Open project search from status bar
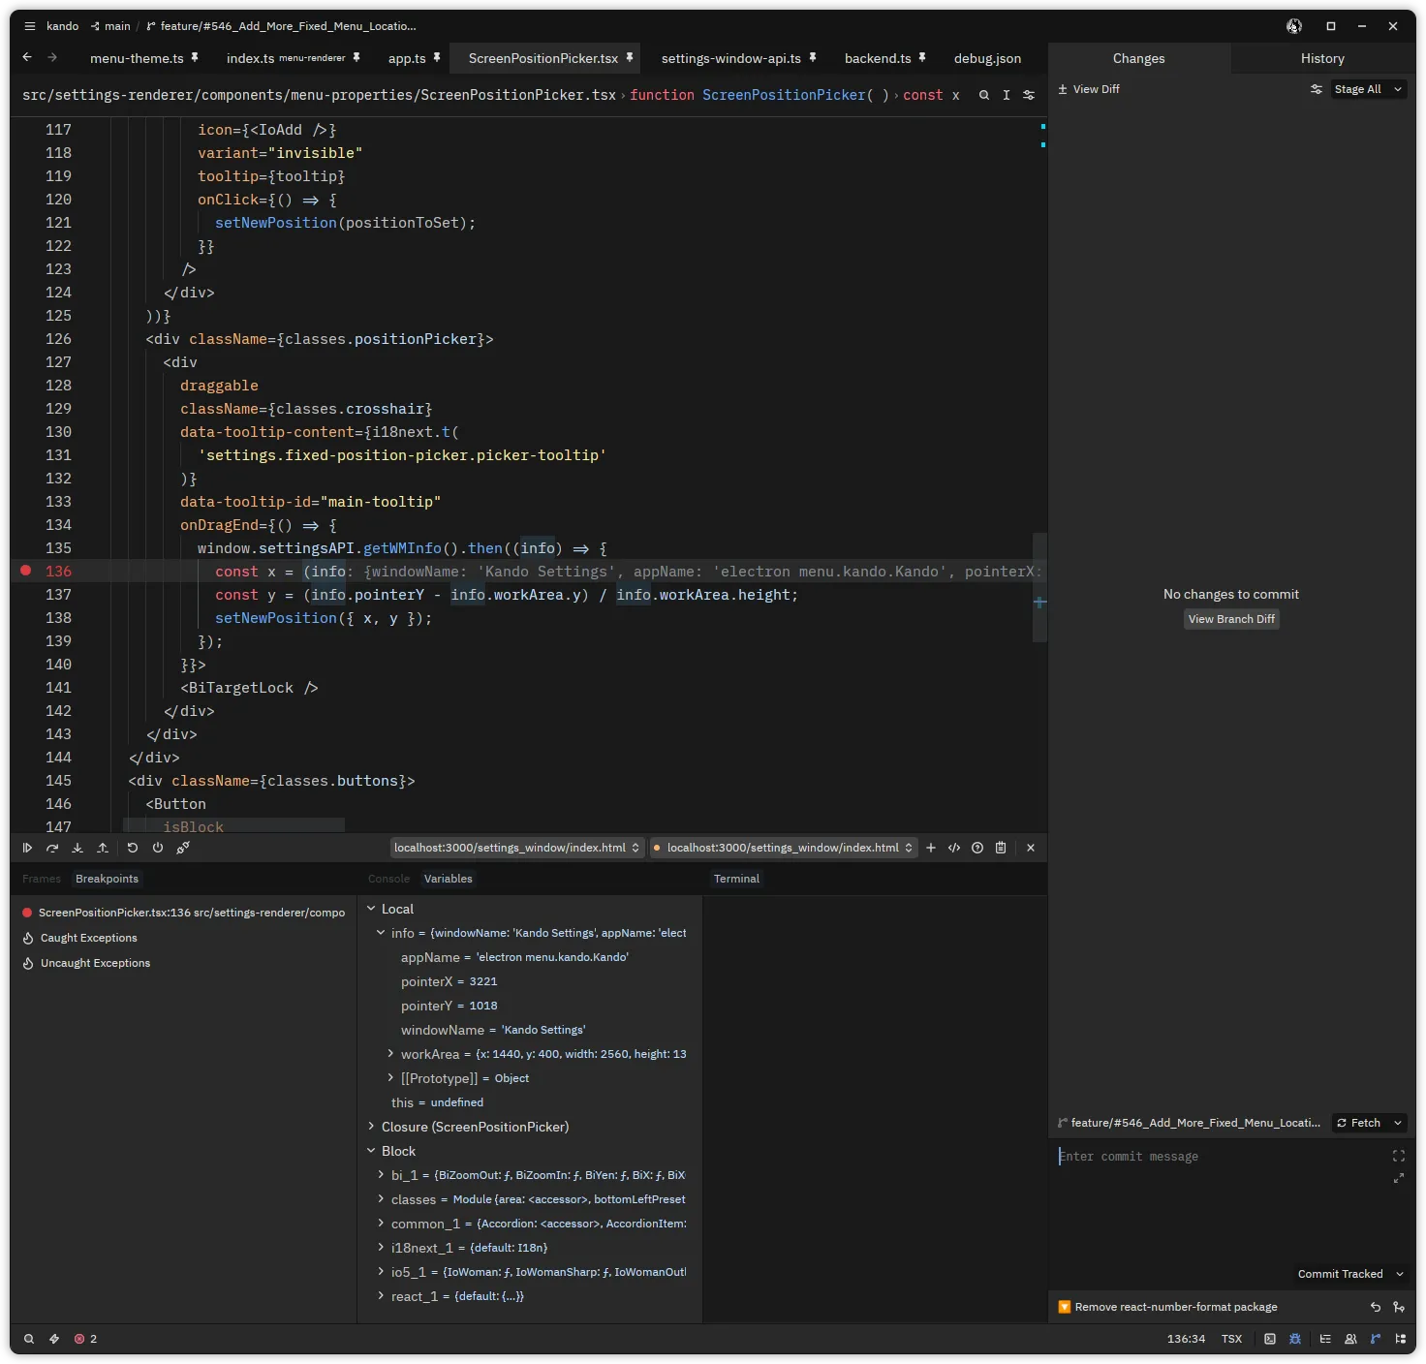Screen dimensions: 1426x1364 point(29,1339)
